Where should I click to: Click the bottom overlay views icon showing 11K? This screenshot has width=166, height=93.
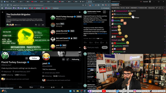coord(52,87)
